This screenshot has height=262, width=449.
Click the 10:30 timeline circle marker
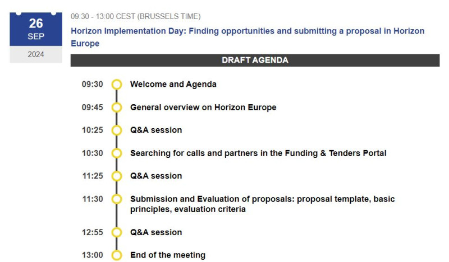click(x=117, y=153)
